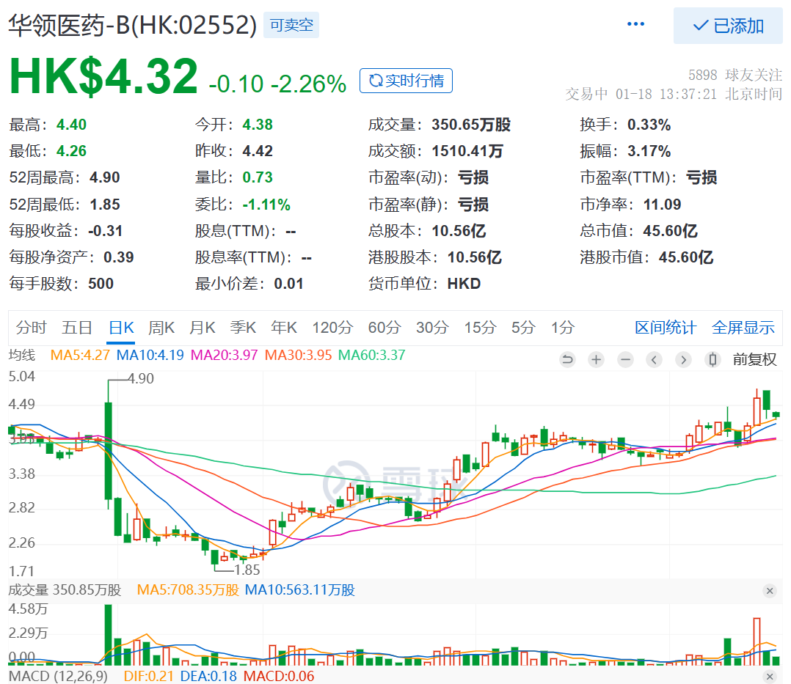Click the 换手 0.33% stat
The height and width of the screenshot is (684, 791).
625,125
